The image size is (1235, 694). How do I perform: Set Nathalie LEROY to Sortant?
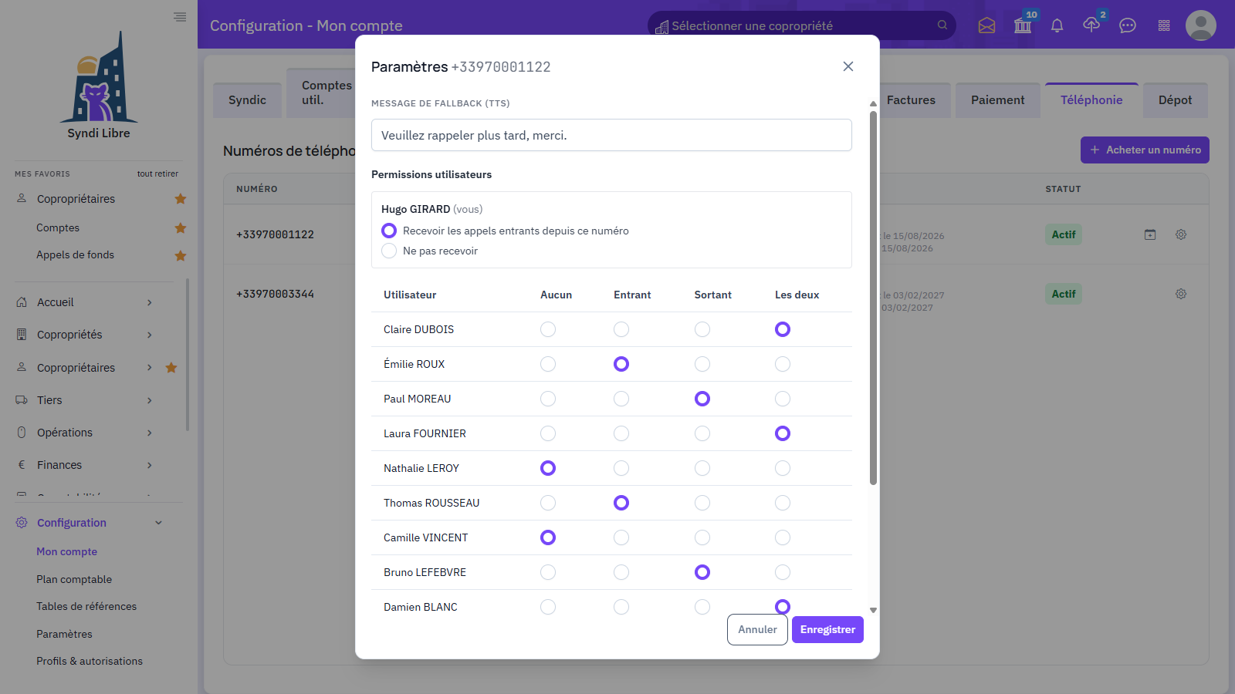[702, 468]
